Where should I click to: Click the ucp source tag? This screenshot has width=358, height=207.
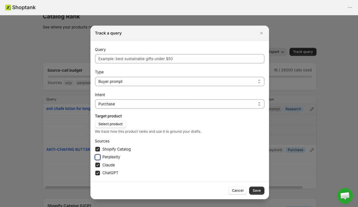pos(69,83)
